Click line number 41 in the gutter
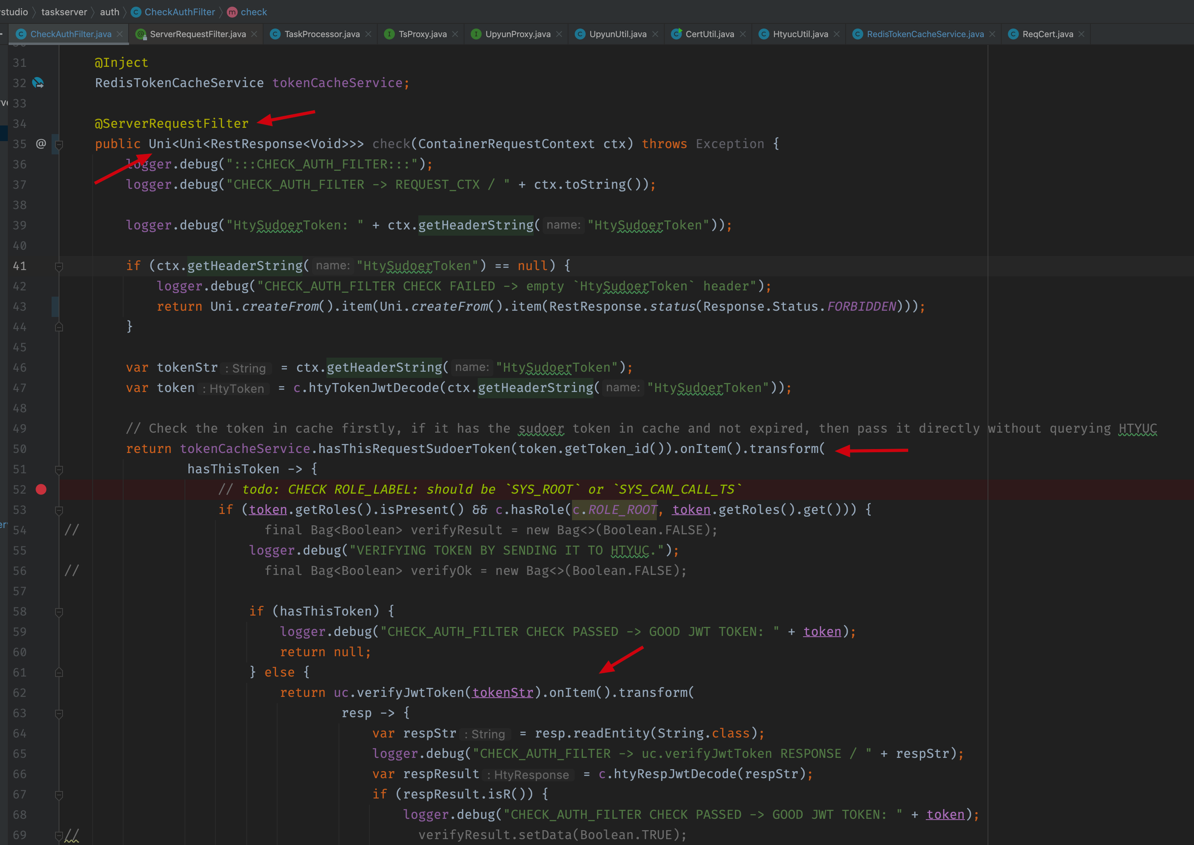Screen dimensions: 1194x845 point(20,266)
